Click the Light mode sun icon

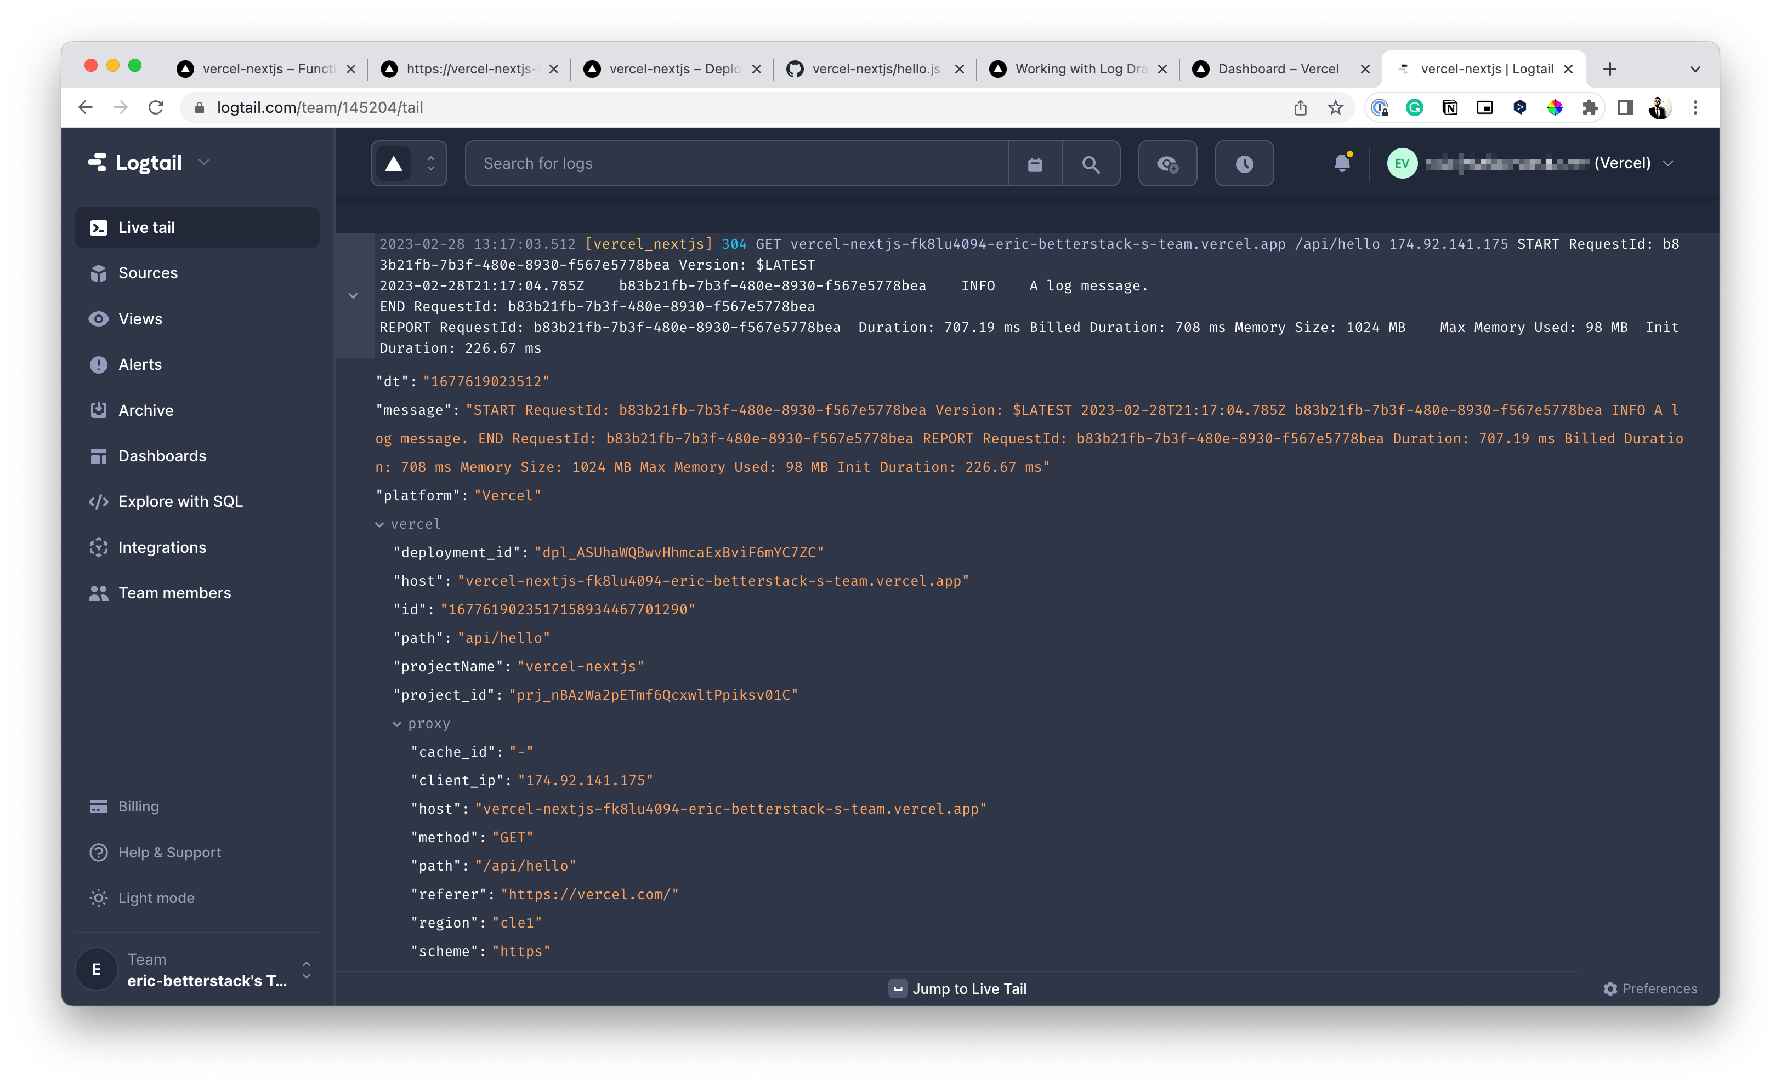[98, 898]
